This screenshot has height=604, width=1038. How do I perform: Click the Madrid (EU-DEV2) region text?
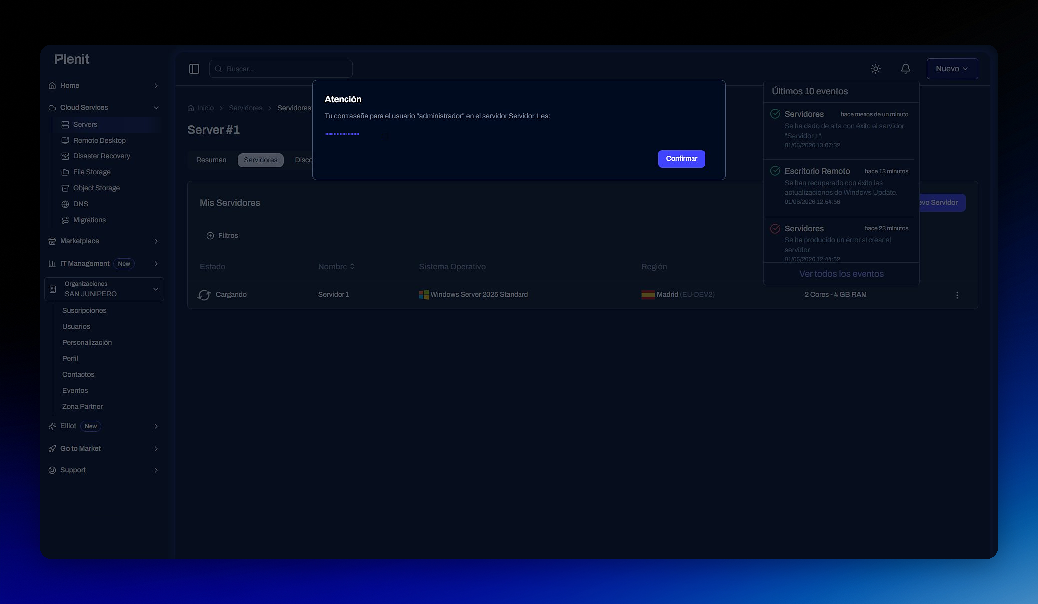coord(686,295)
